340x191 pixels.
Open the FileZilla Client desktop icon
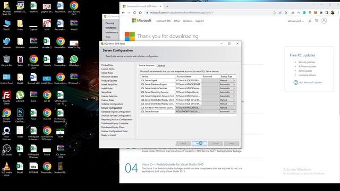[6, 97]
